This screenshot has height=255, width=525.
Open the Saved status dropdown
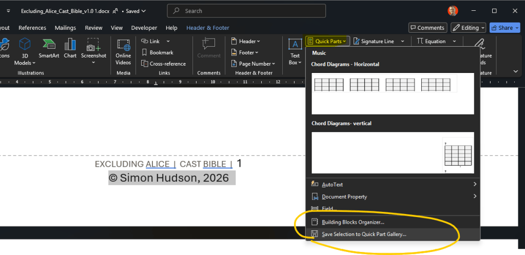point(136,11)
